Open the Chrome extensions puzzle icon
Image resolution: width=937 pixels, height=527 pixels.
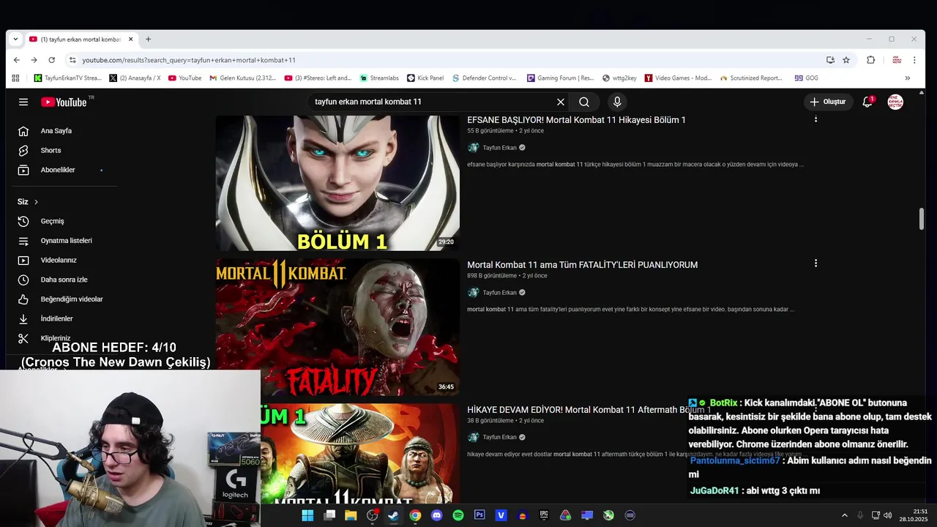(870, 60)
